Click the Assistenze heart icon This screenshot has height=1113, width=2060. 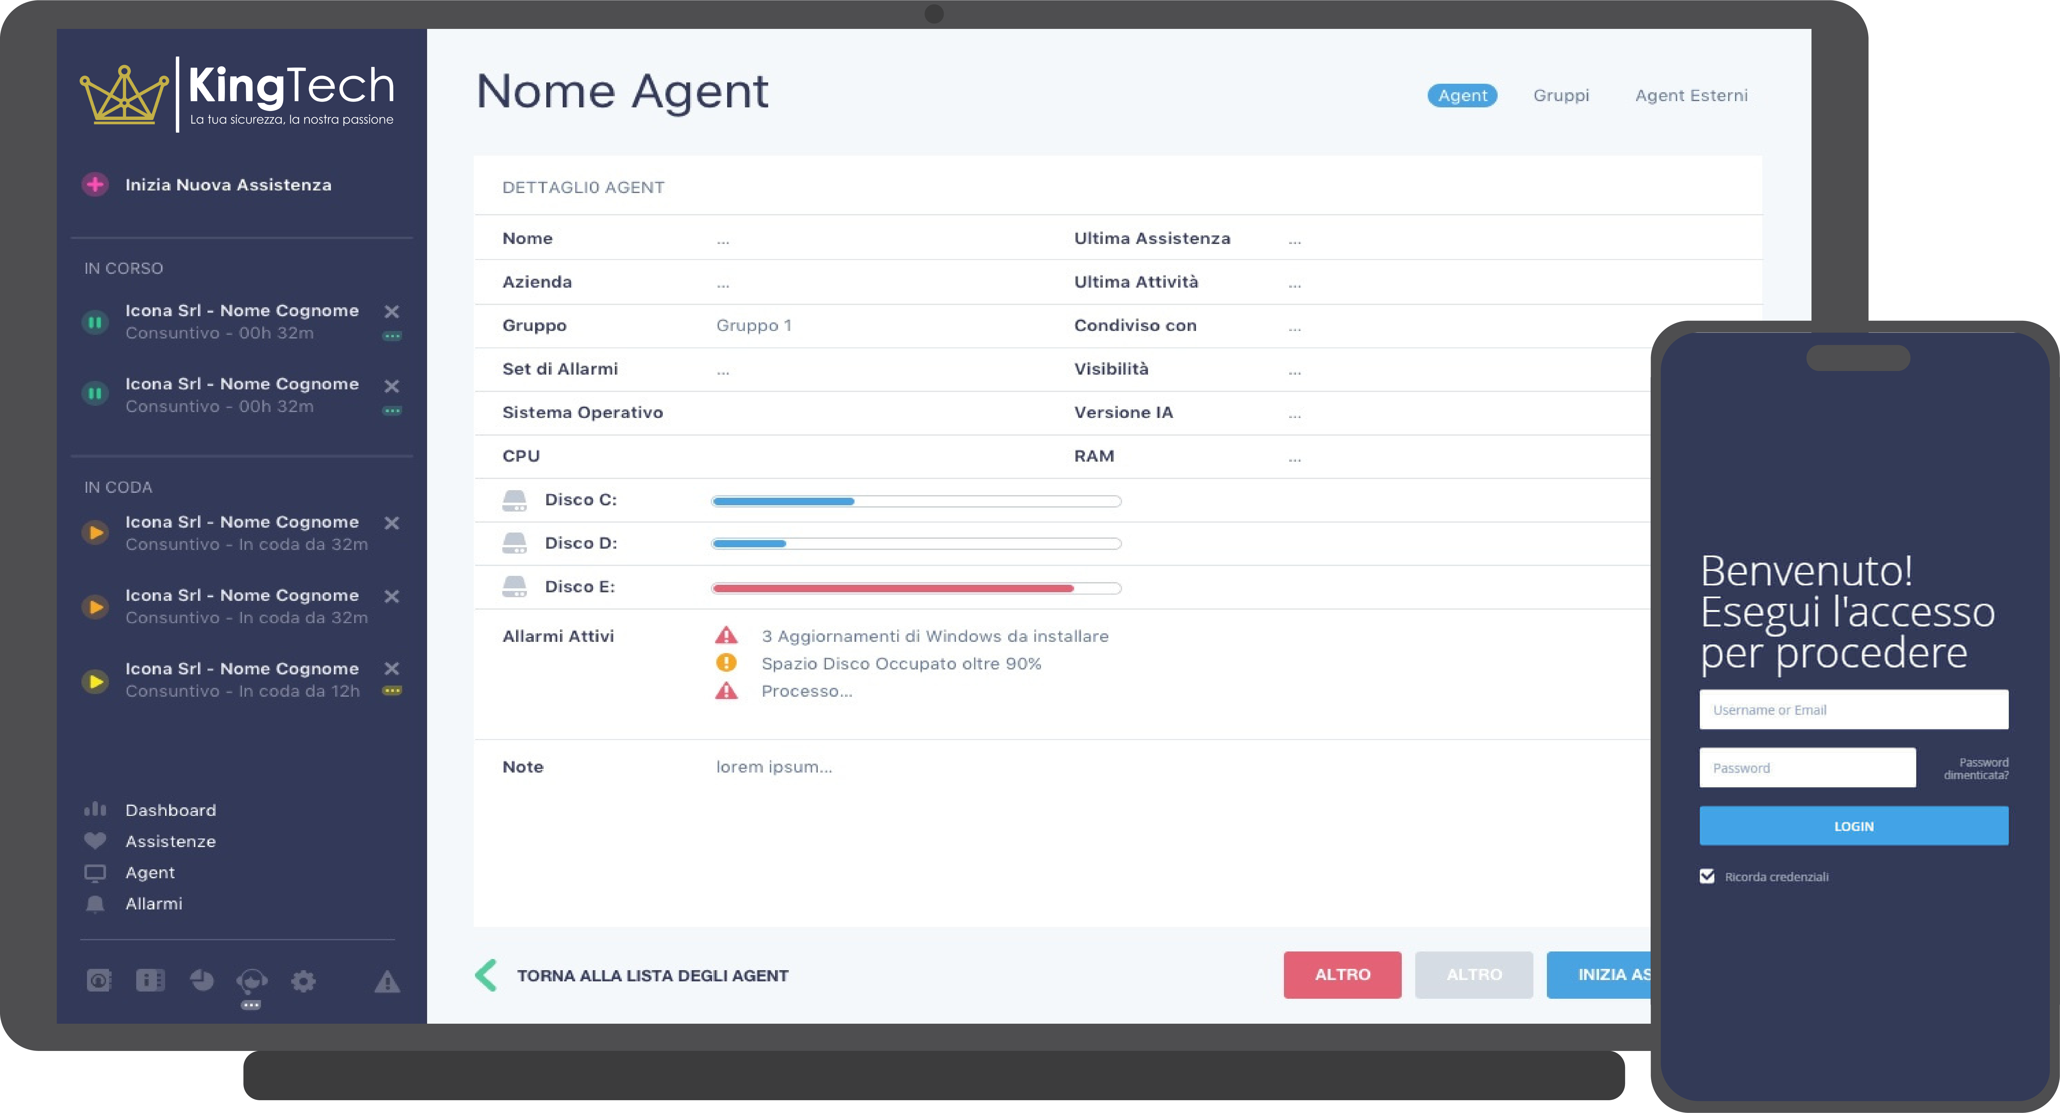pyautogui.click(x=95, y=840)
